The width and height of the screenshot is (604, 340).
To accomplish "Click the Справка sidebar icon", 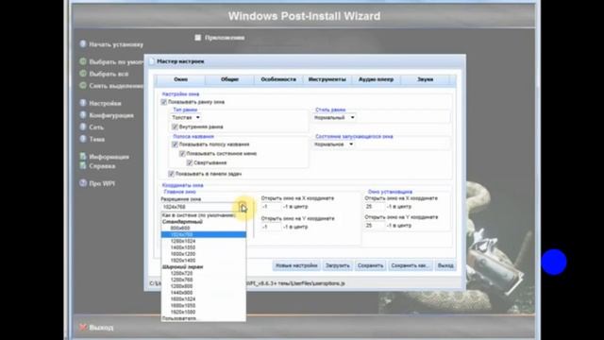I will pos(83,166).
